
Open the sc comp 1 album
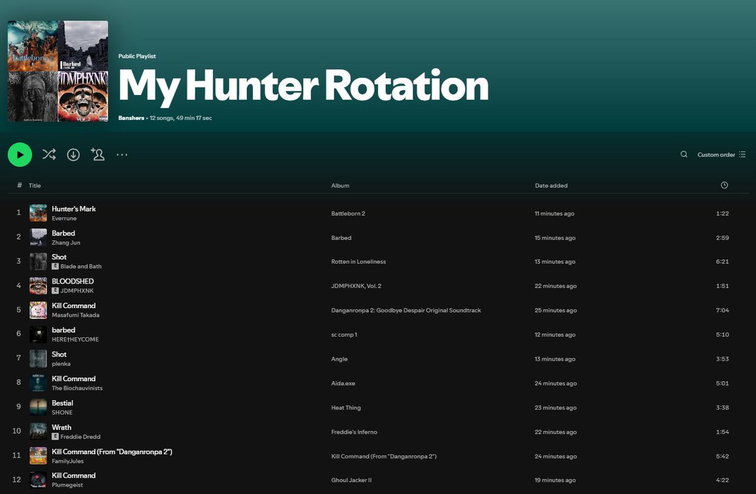coord(344,335)
